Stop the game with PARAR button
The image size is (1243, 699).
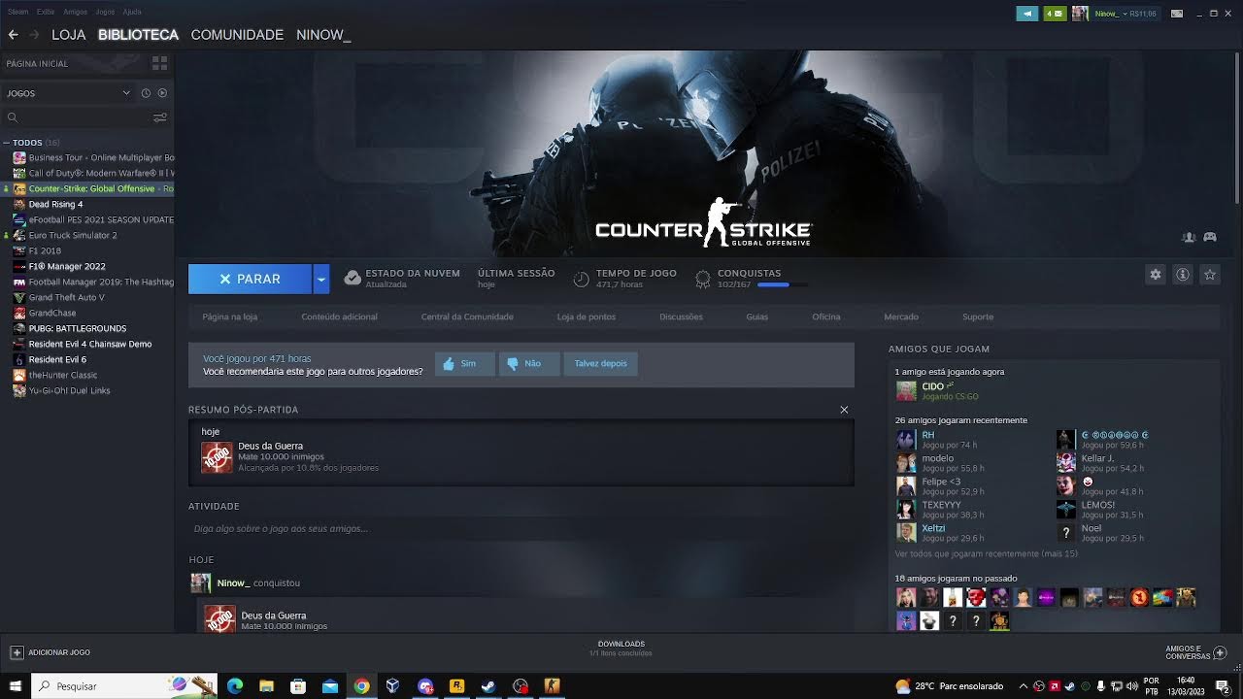(250, 279)
